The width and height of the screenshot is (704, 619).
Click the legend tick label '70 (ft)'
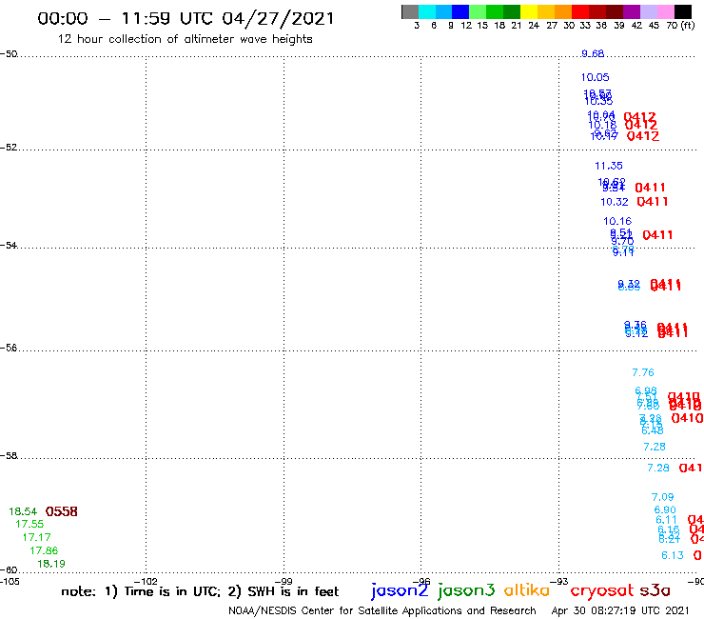click(680, 25)
